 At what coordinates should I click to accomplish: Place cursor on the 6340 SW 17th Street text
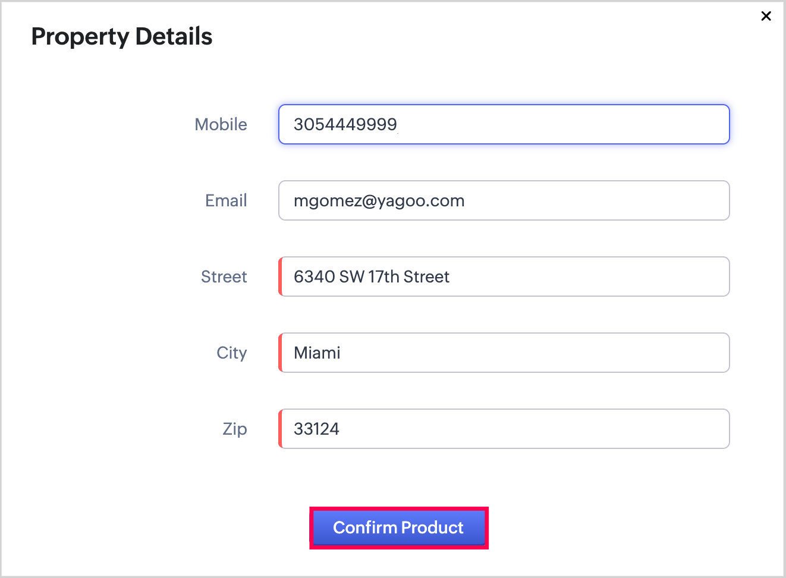click(371, 277)
